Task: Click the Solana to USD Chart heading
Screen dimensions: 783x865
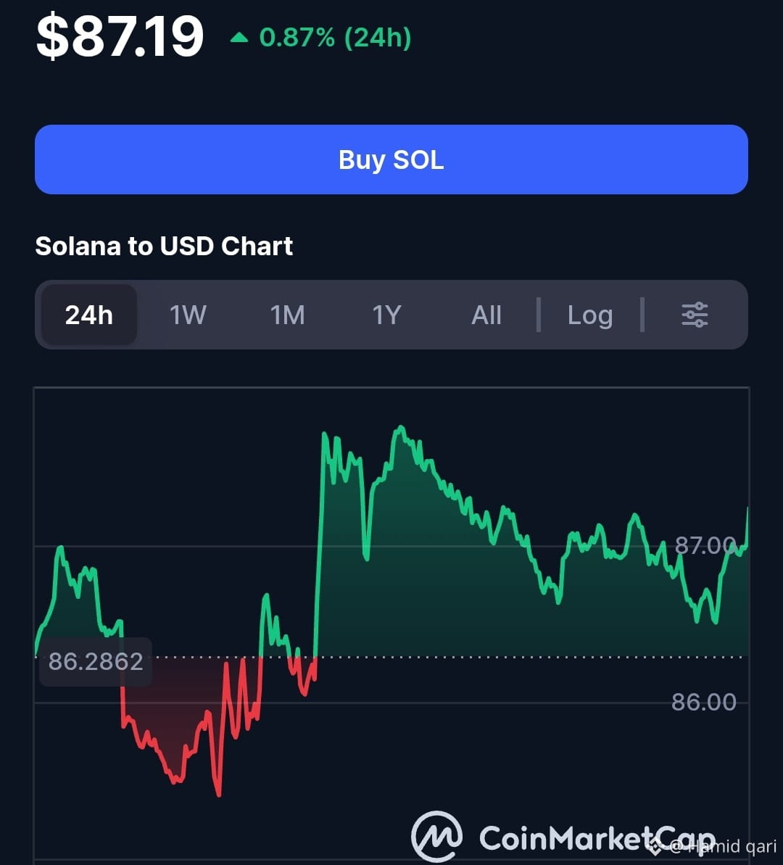Action: click(x=164, y=246)
